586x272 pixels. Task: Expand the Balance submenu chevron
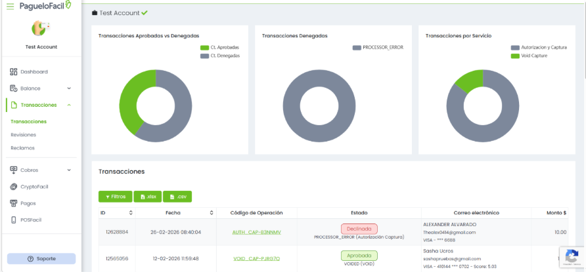coord(69,88)
